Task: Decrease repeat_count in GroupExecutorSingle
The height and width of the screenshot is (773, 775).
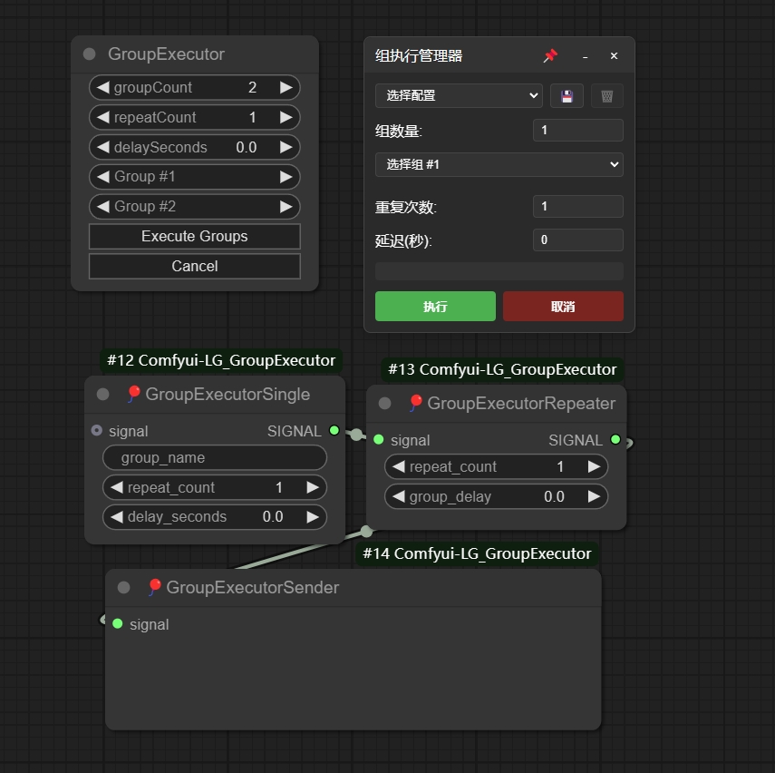Action: click(117, 487)
